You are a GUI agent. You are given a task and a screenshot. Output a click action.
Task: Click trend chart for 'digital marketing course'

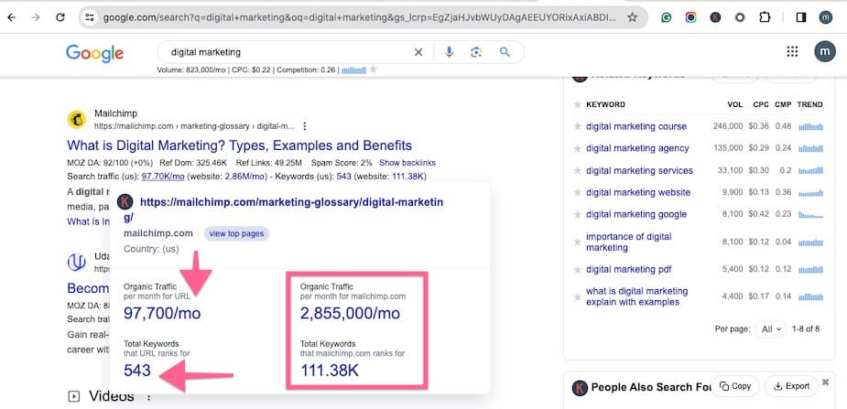click(x=810, y=126)
